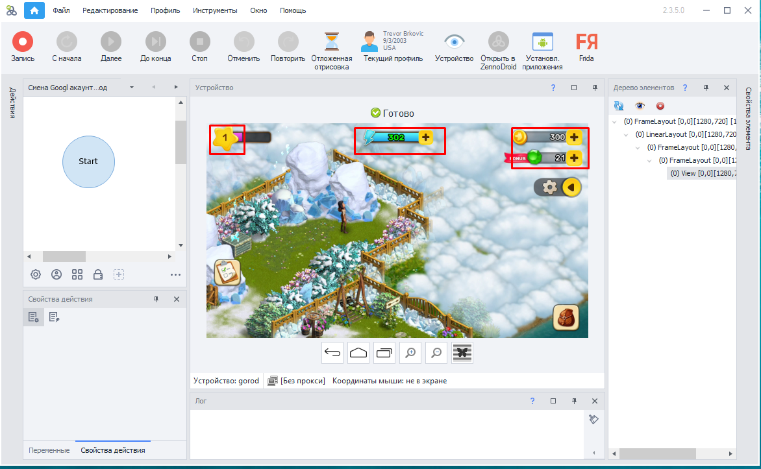Open device recent apps button
The height and width of the screenshot is (469, 761).
(x=384, y=353)
